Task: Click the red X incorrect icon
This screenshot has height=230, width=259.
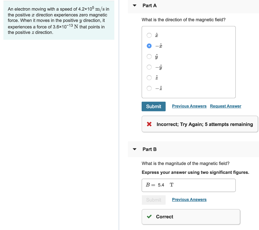Action: (x=149, y=124)
